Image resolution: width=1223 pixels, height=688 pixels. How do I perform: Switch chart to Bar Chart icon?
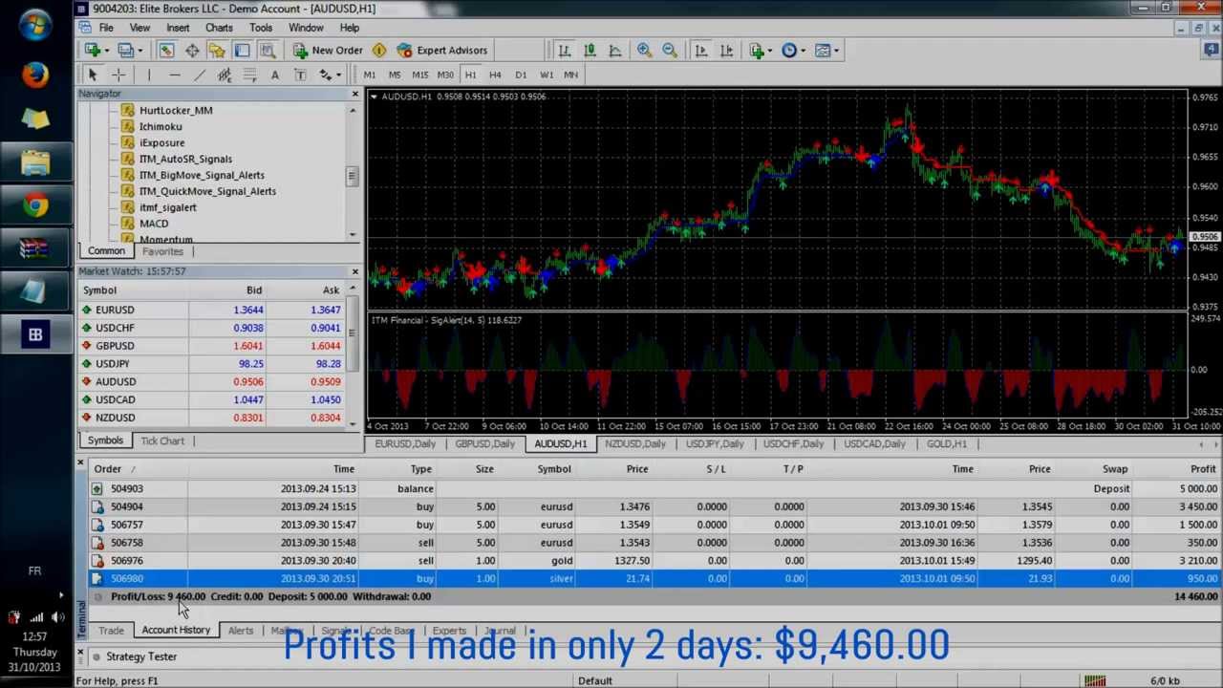coord(564,50)
